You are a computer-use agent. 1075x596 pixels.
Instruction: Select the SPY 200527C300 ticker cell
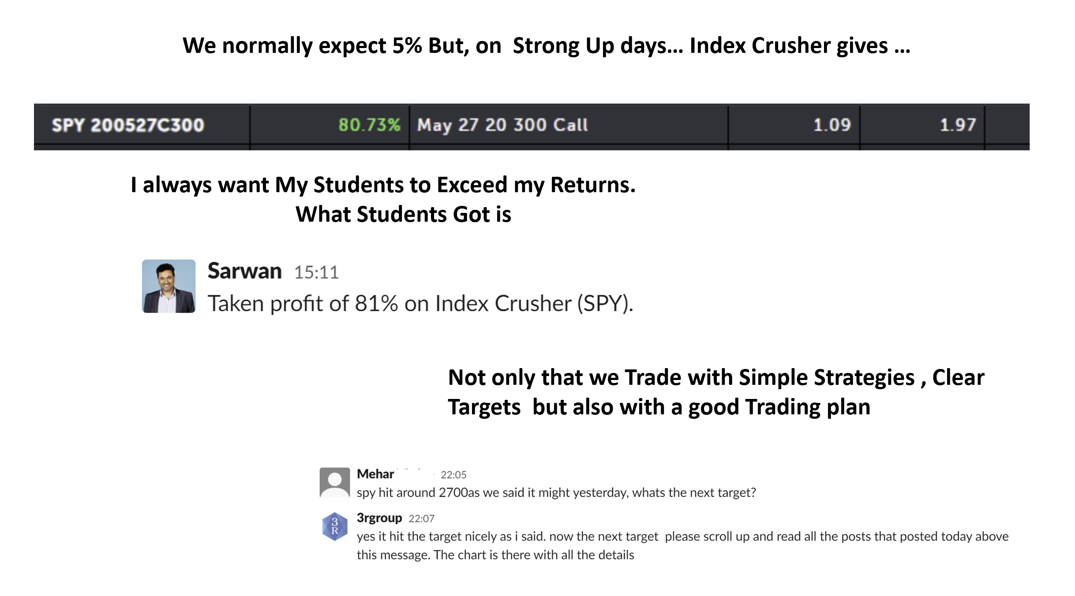[x=142, y=125]
